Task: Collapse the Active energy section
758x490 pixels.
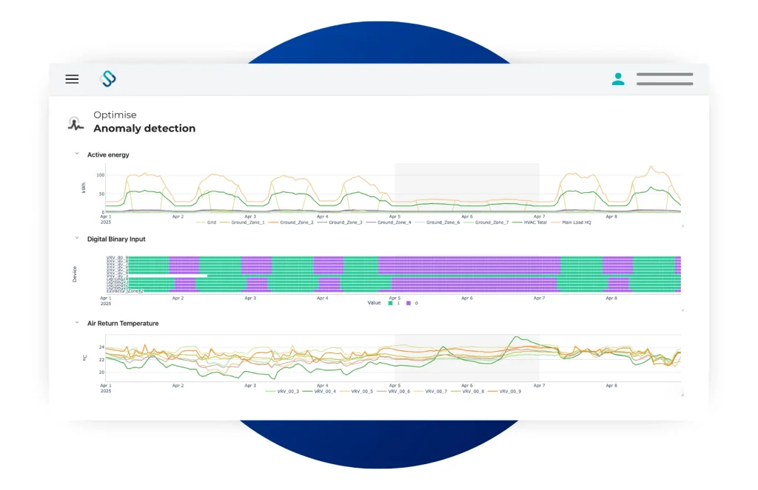Action: click(76, 154)
